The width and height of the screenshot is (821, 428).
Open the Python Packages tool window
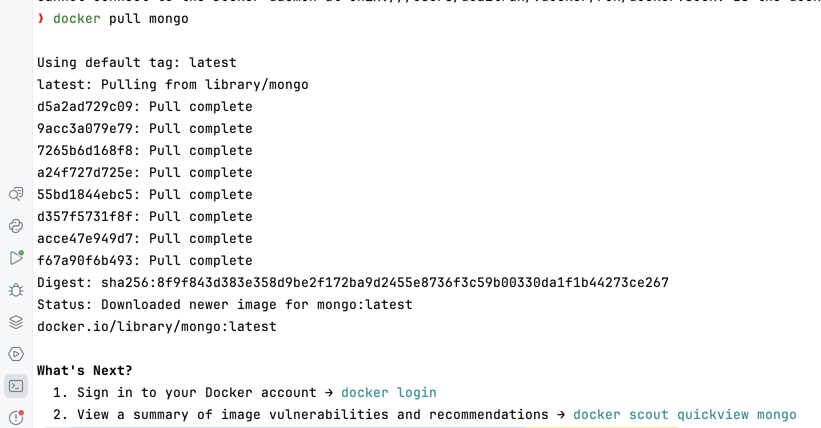tap(16, 322)
